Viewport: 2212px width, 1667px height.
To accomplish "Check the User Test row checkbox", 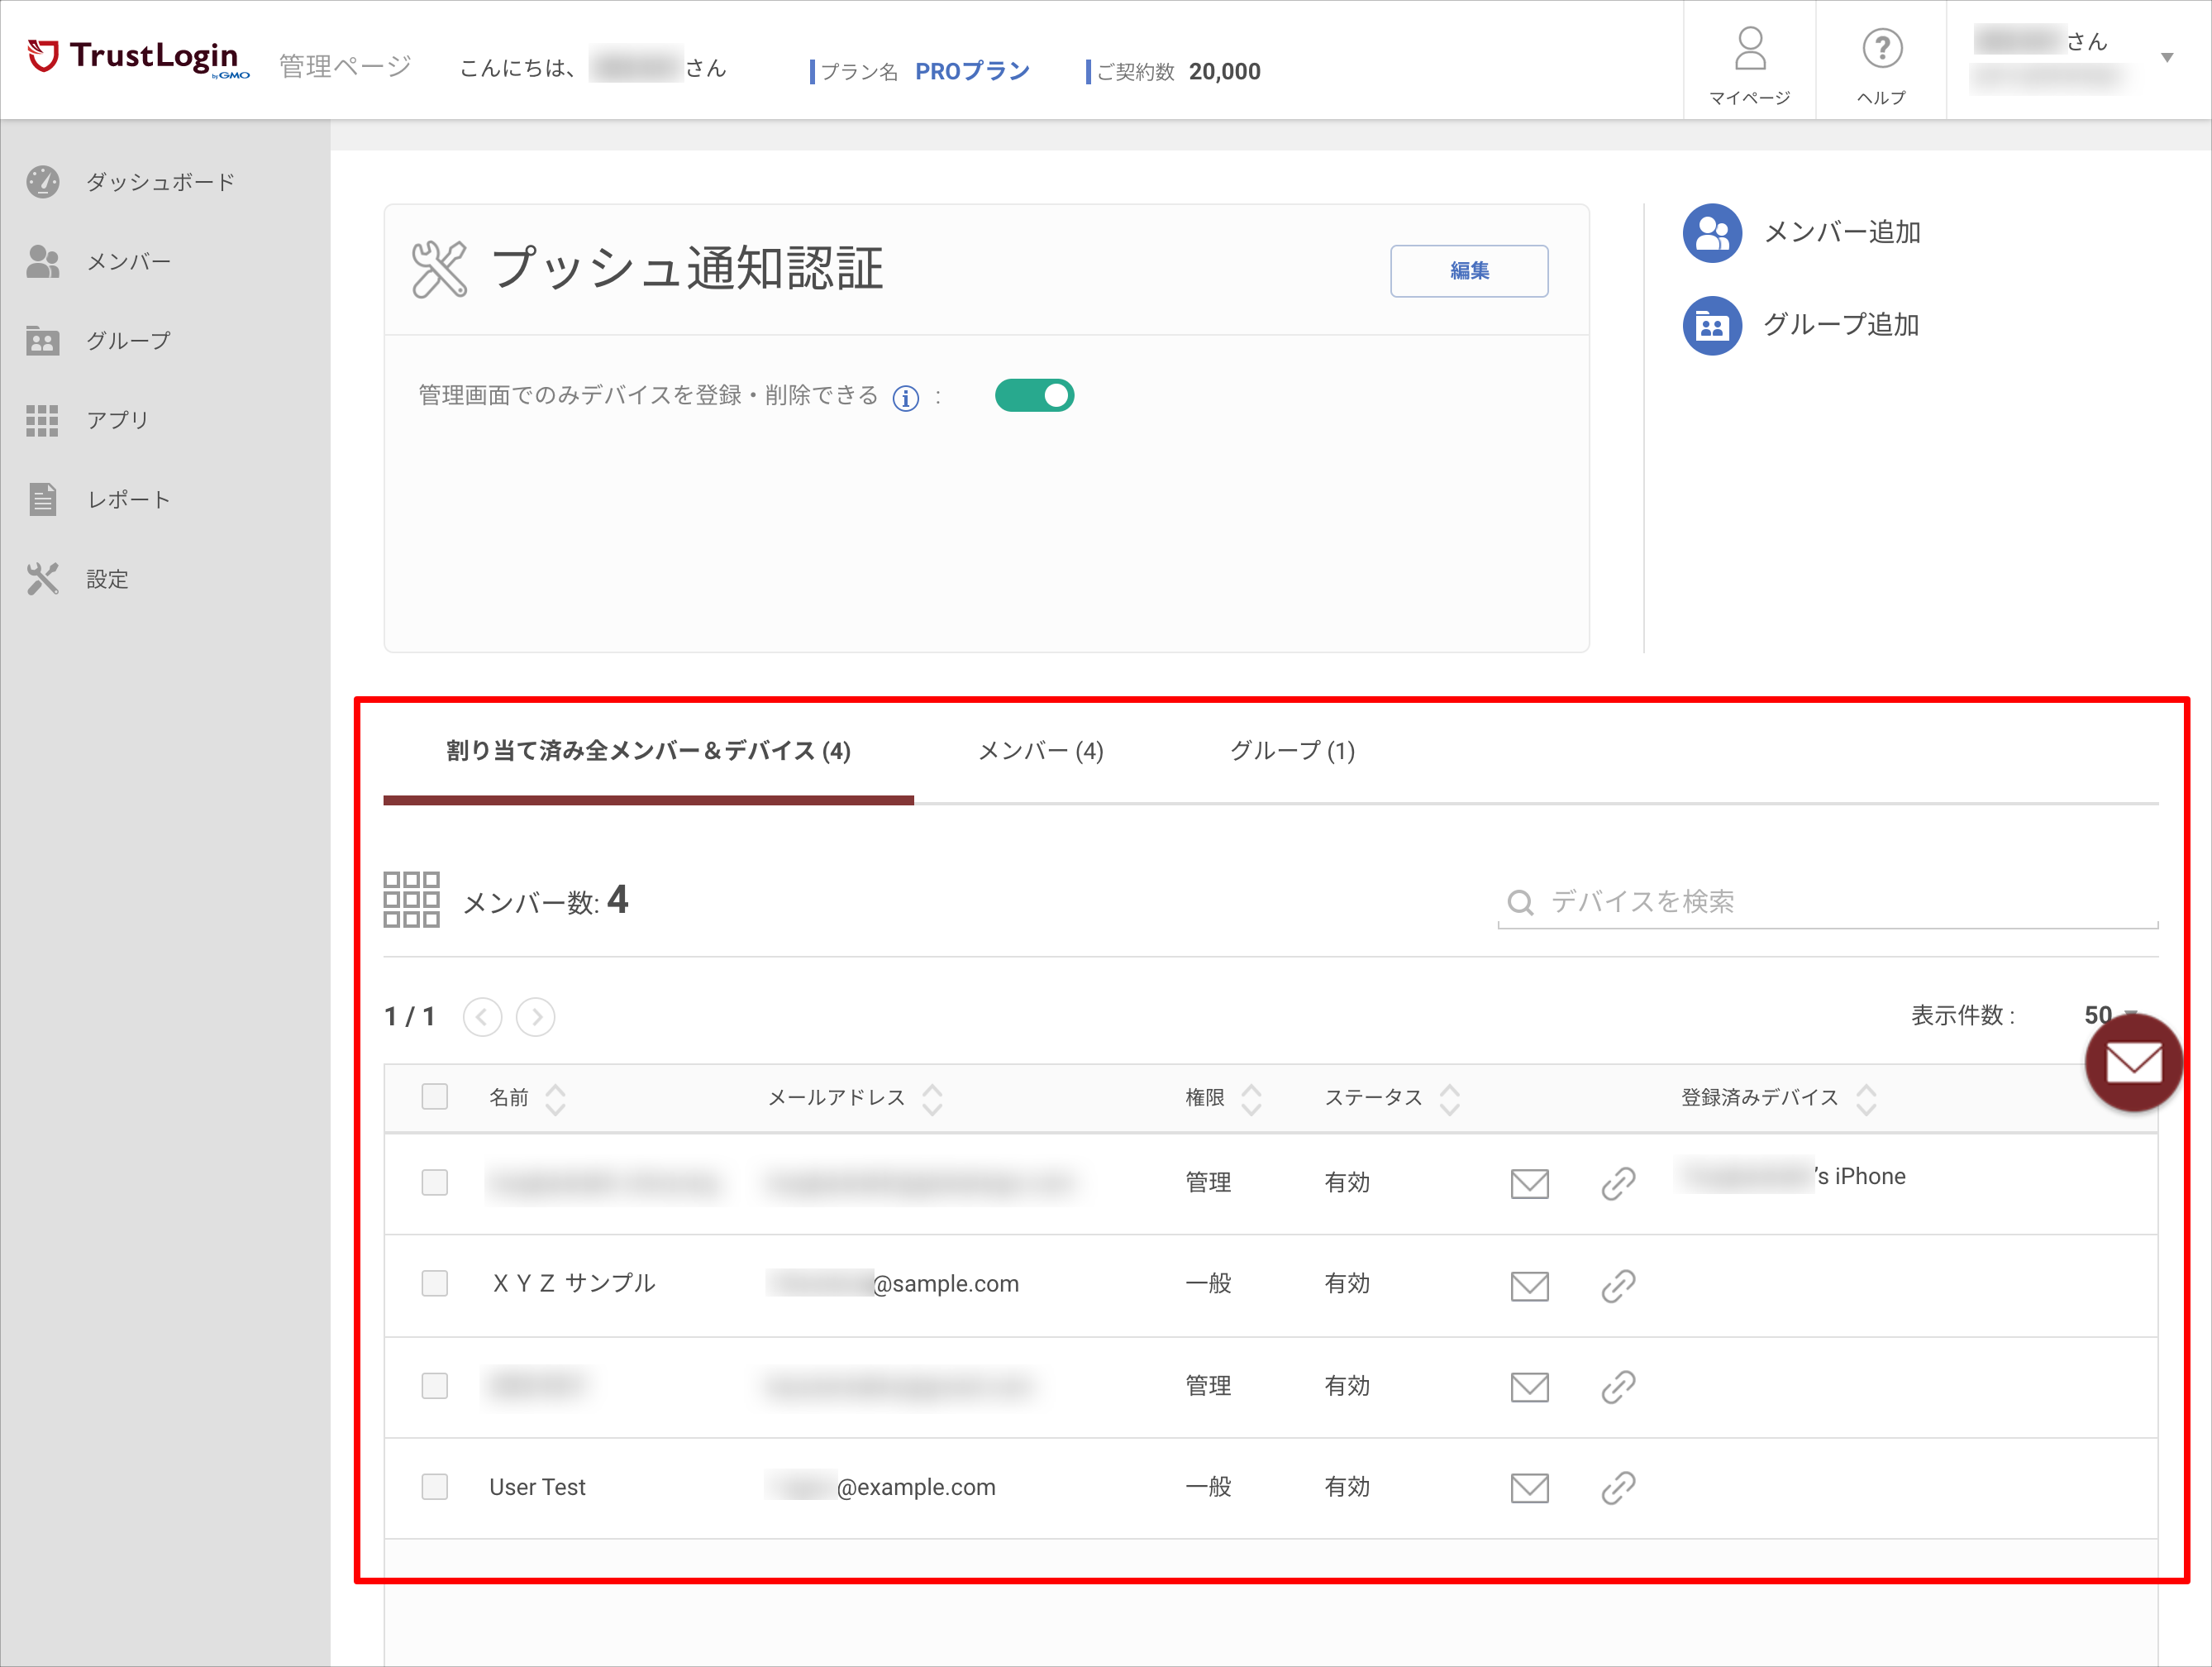I will (434, 1487).
